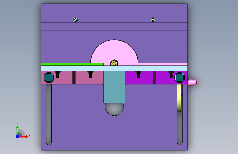The height and width of the screenshot is (154, 238).
Task: Select the left teal octagonal bolt head
Action: 49,78
